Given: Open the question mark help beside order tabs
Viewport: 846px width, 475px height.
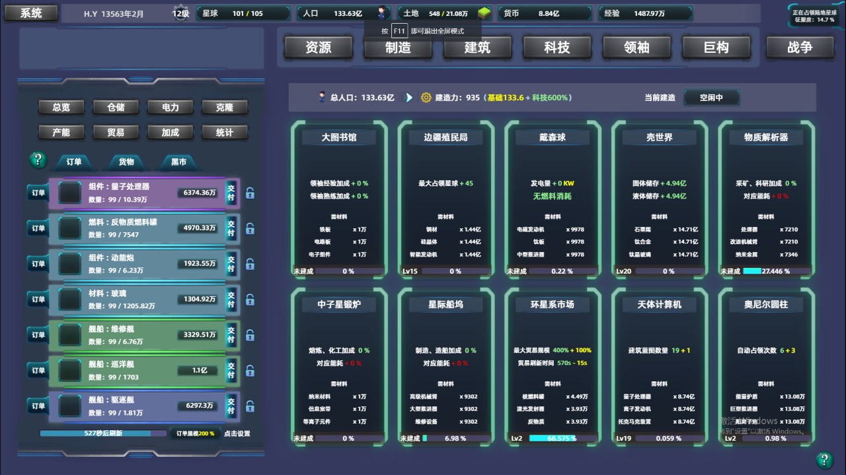Looking at the screenshot, I should tap(38, 160).
